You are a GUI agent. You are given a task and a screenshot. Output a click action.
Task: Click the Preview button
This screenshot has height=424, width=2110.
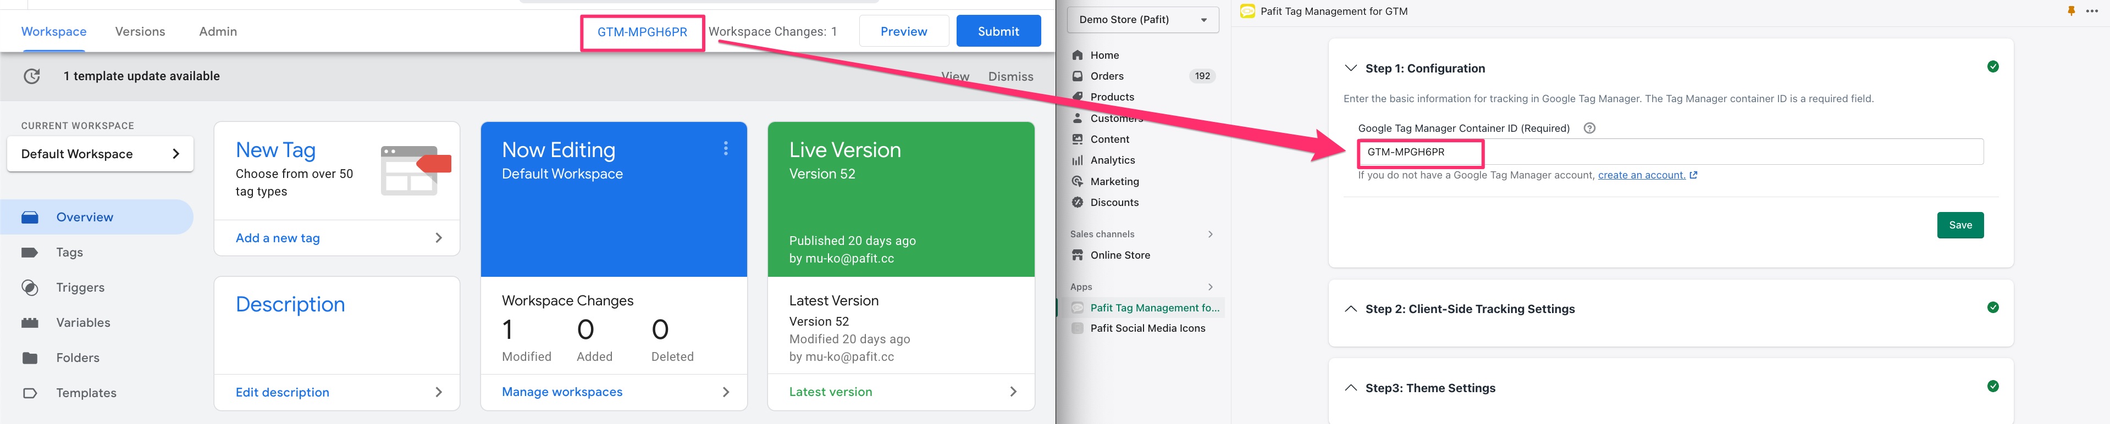903,32
